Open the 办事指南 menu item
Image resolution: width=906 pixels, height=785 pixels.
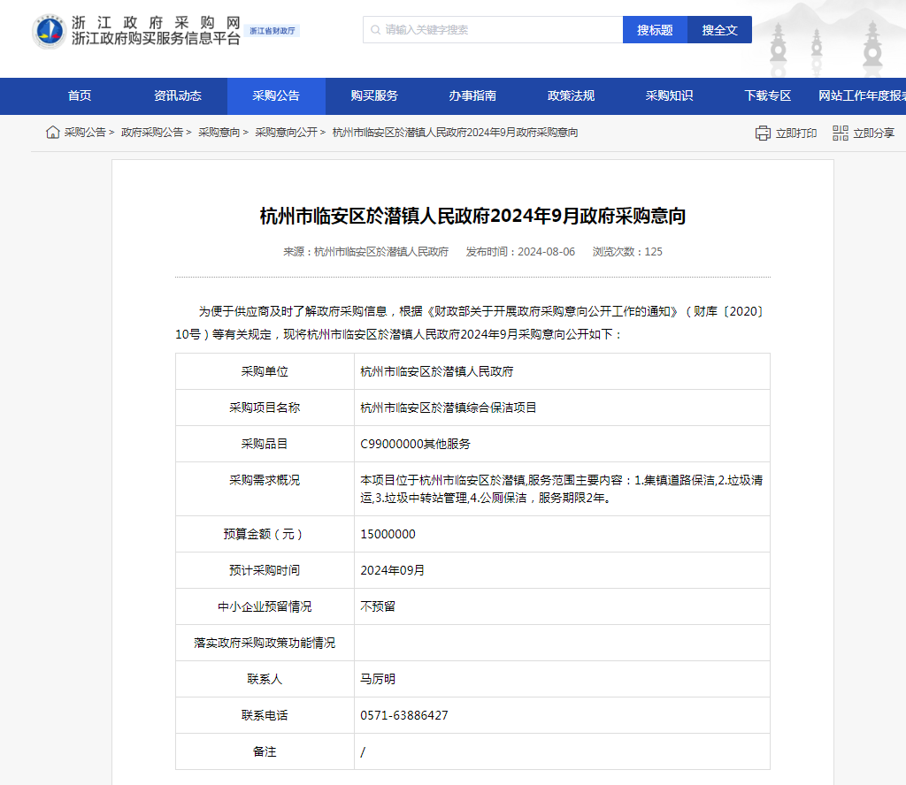pyautogui.click(x=472, y=95)
